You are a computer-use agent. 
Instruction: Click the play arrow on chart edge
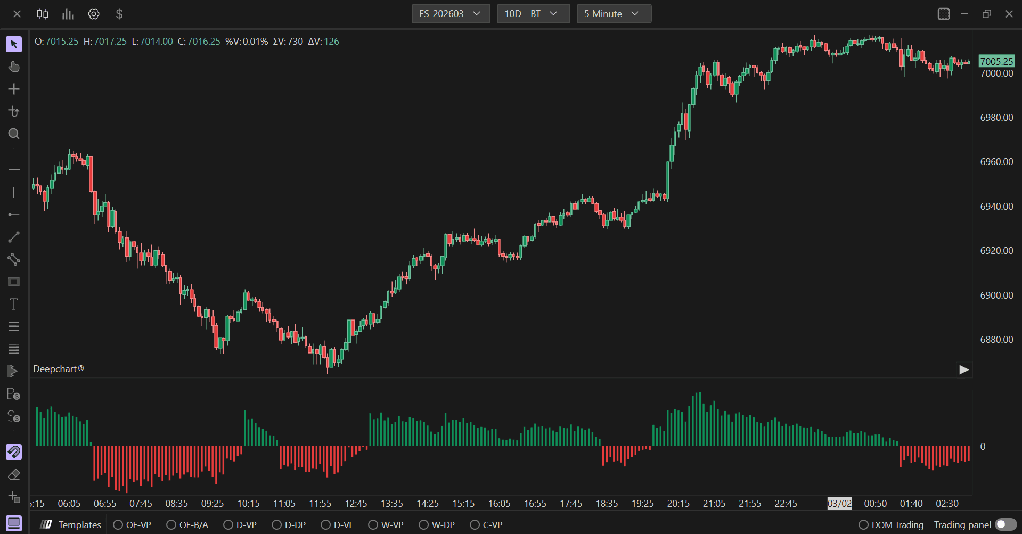coord(964,369)
